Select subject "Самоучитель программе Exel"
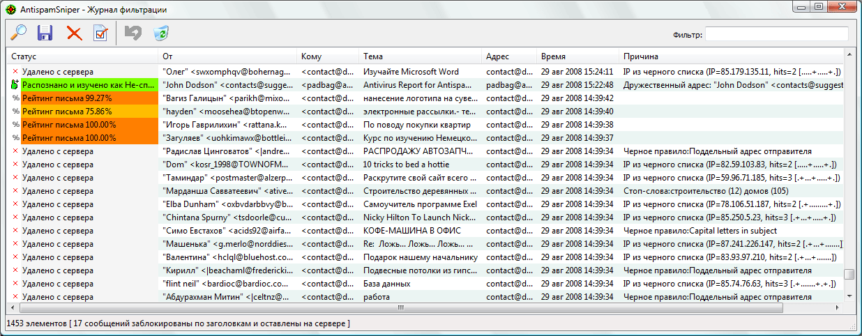The image size is (862, 336). 420,204
